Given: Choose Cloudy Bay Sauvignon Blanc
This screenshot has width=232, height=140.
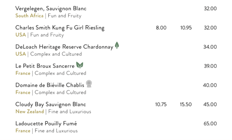Looking at the screenshot, I should (x=51, y=105).
